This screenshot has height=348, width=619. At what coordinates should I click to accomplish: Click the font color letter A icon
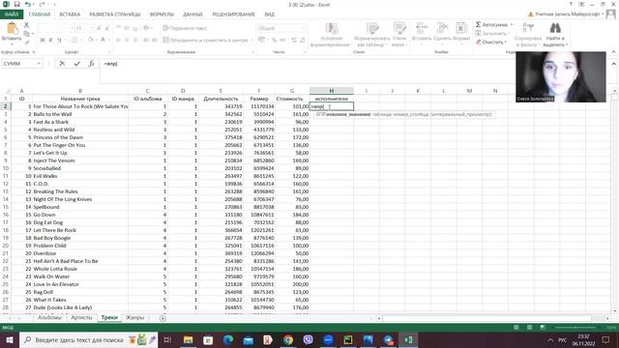(x=103, y=40)
